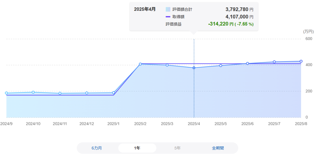Click the 2025/6 data point marker
Viewport: 315px width, 154px height.
tap(247, 64)
